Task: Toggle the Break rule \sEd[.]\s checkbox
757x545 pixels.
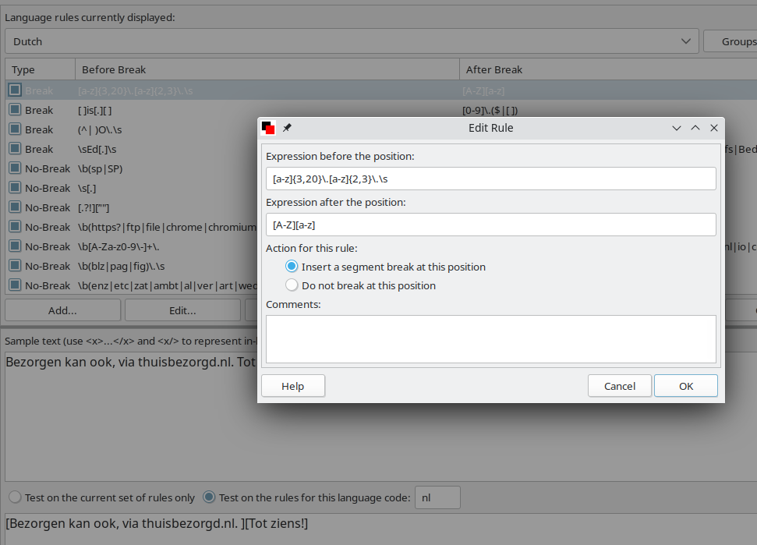Action: tap(15, 148)
